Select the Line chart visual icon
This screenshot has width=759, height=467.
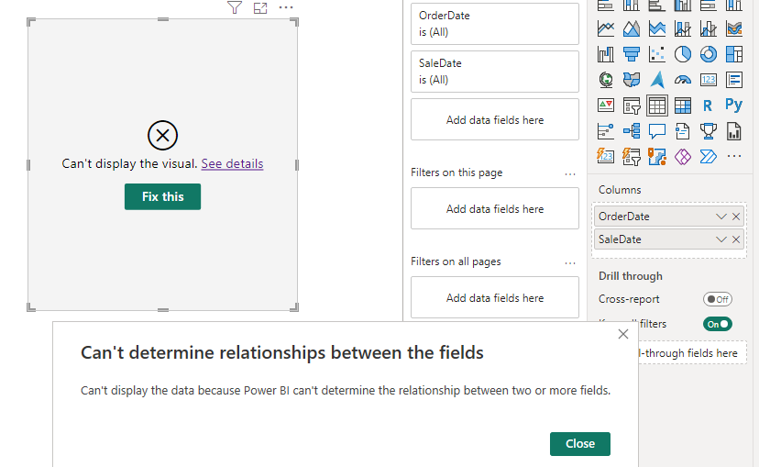pos(606,28)
